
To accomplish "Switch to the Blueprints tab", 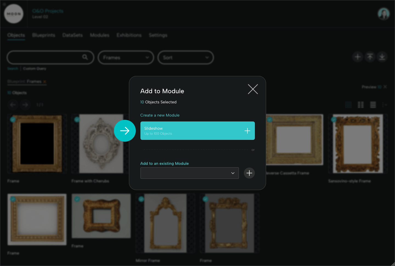I will coord(44,35).
